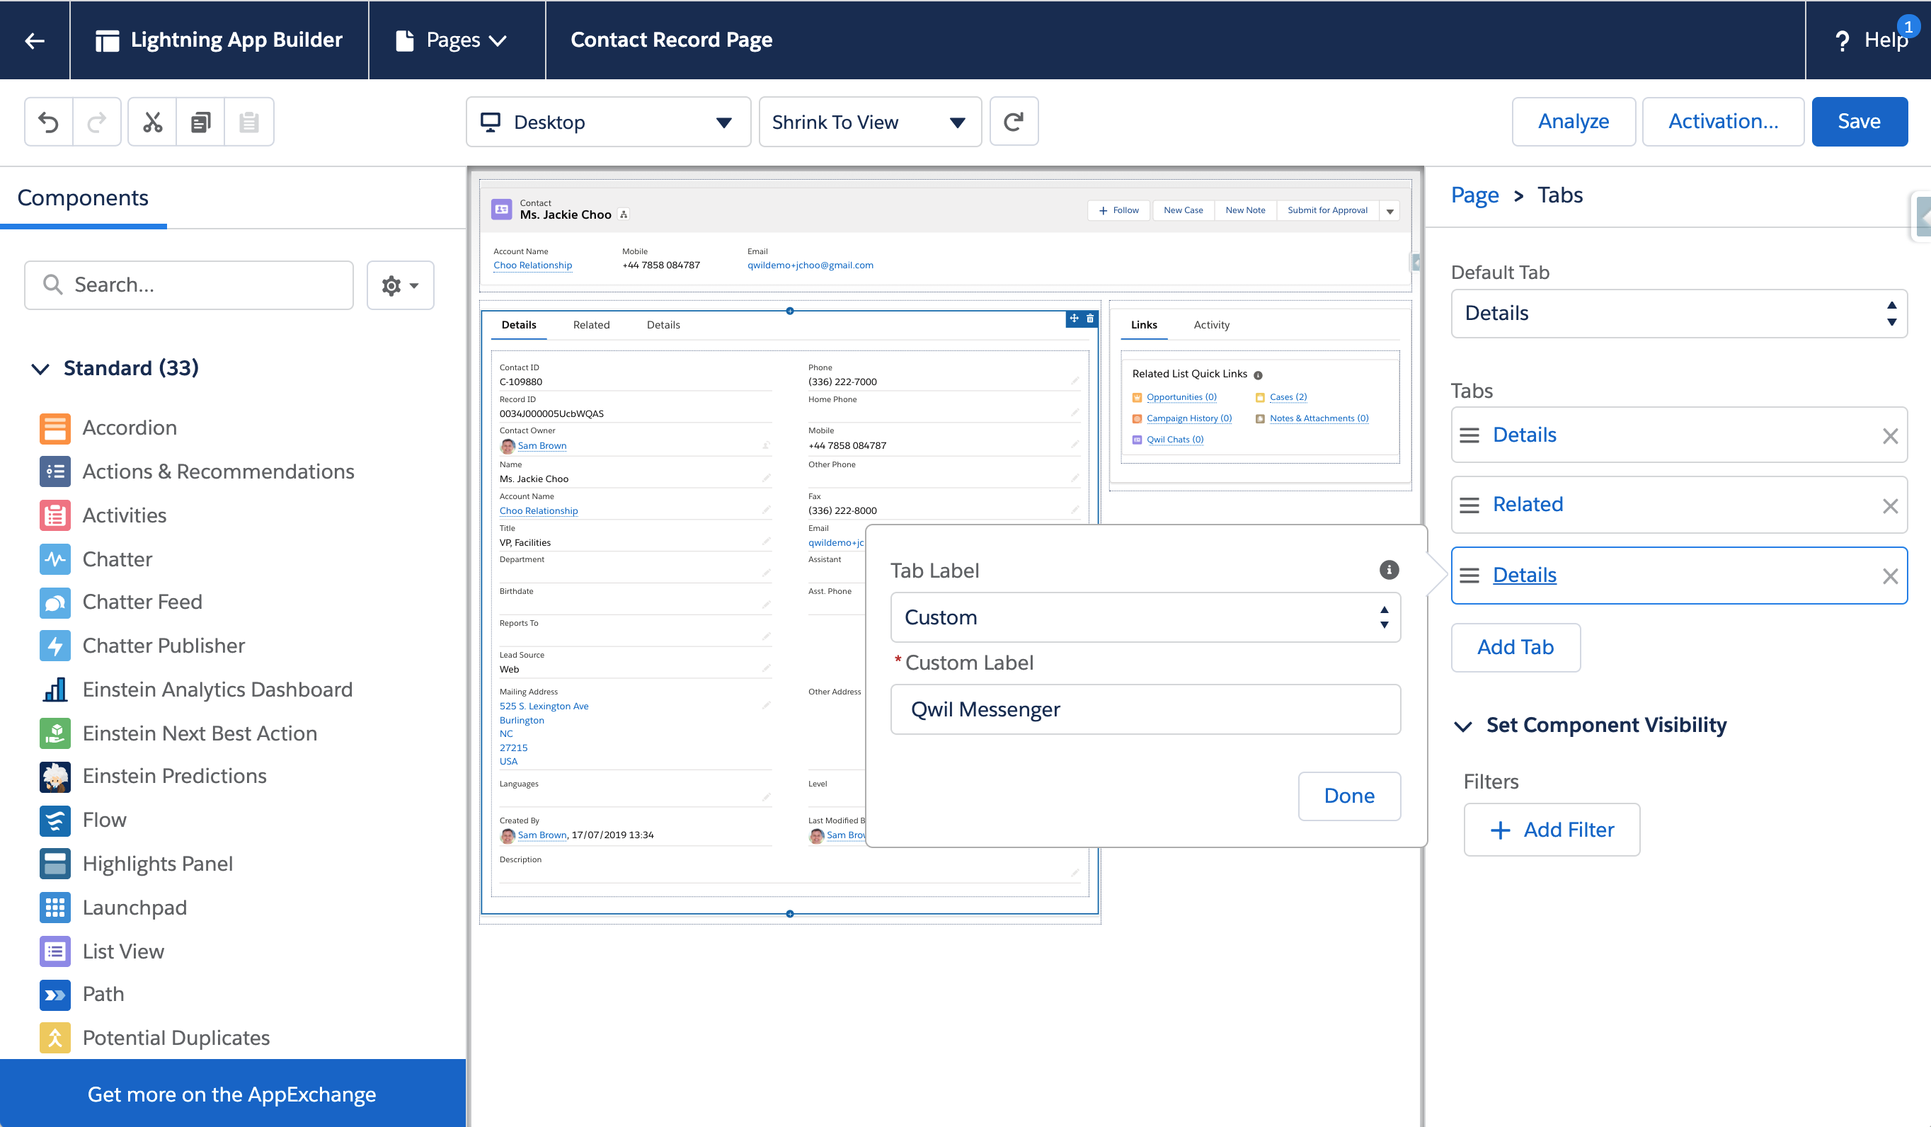
Task: Click the third Details tab in canvas
Action: 663,325
